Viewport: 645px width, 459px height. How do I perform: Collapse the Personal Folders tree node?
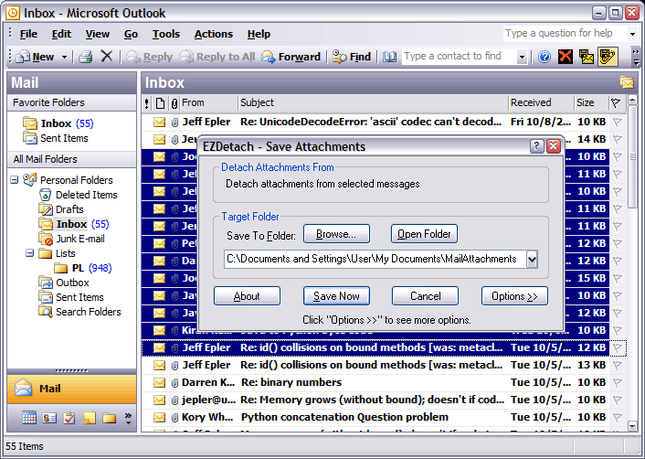click(x=15, y=180)
